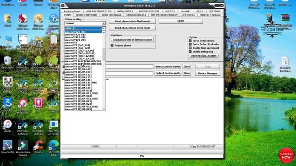Viewport: 296px width, 166px height.
Task: Click in the custom auth path field
Action: click(x=129, y=73)
